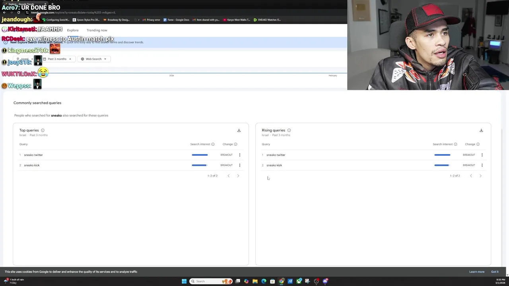This screenshot has width=509, height=286.
Task: Open the clock and date in the system tray
Action: 500,281
